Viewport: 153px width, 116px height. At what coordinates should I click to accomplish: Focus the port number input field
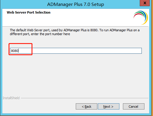76,51
